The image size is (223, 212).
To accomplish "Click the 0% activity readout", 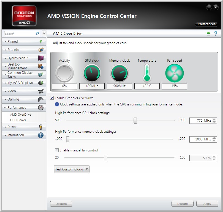I will click(64, 86).
